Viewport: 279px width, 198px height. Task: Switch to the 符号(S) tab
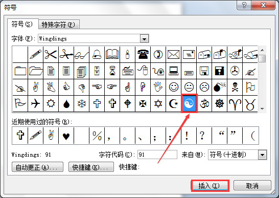coord(22,24)
